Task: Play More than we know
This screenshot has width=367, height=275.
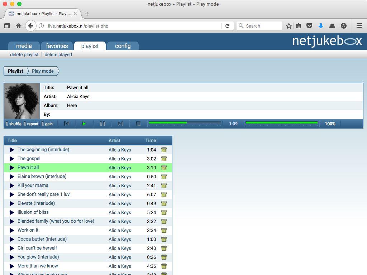Action: 12,266
